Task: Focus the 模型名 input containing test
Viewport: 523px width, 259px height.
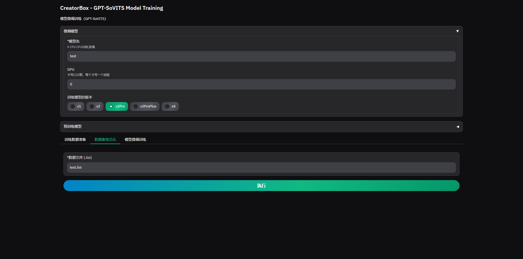Action: click(x=261, y=56)
